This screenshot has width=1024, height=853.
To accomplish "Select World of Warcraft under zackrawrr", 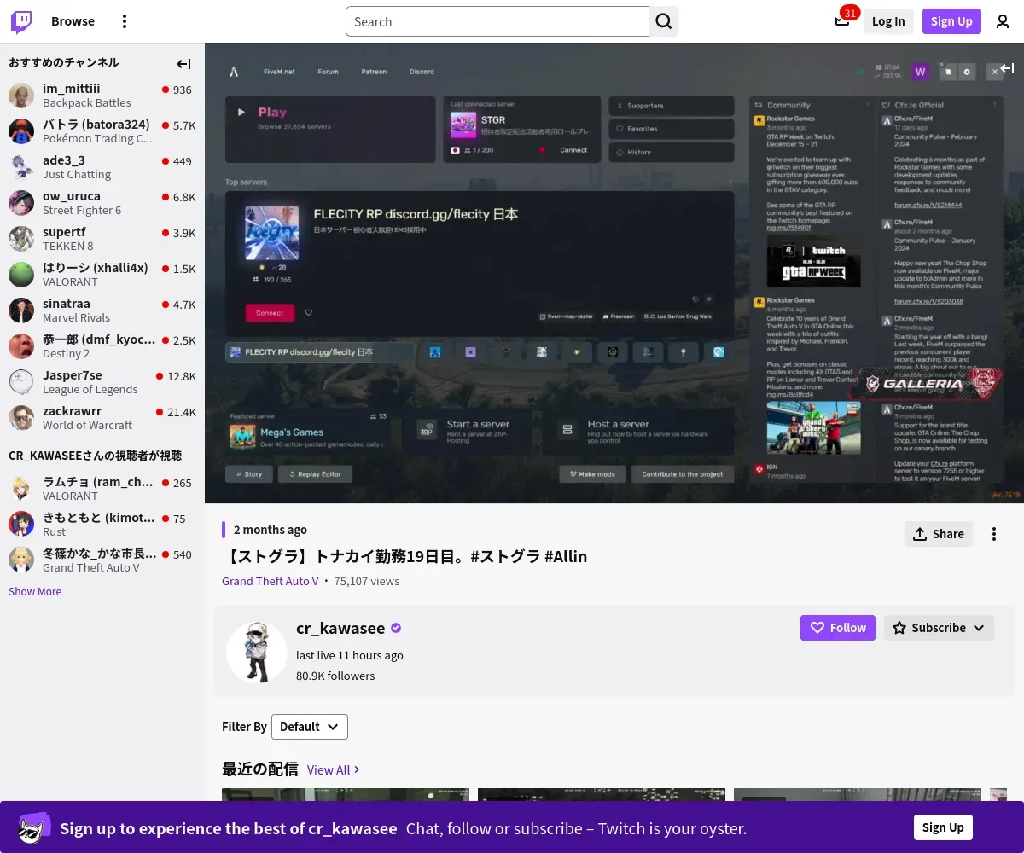I will click(88, 425).
